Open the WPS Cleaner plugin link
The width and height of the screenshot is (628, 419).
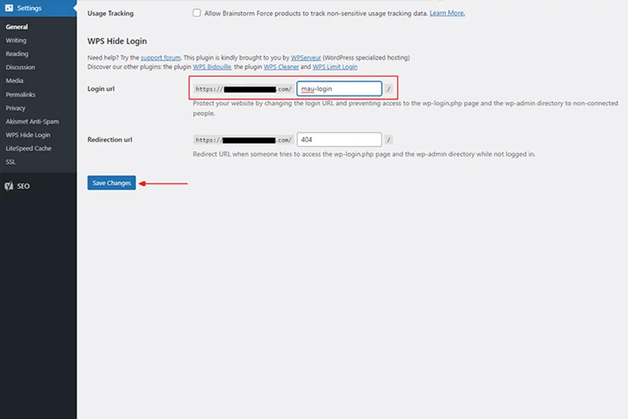click(x=281, y=67)
